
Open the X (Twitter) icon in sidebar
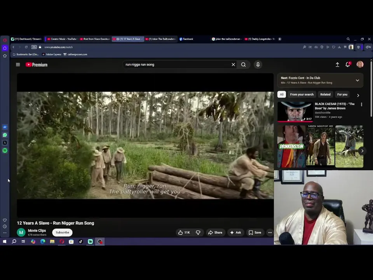click(x=5, y=143)
